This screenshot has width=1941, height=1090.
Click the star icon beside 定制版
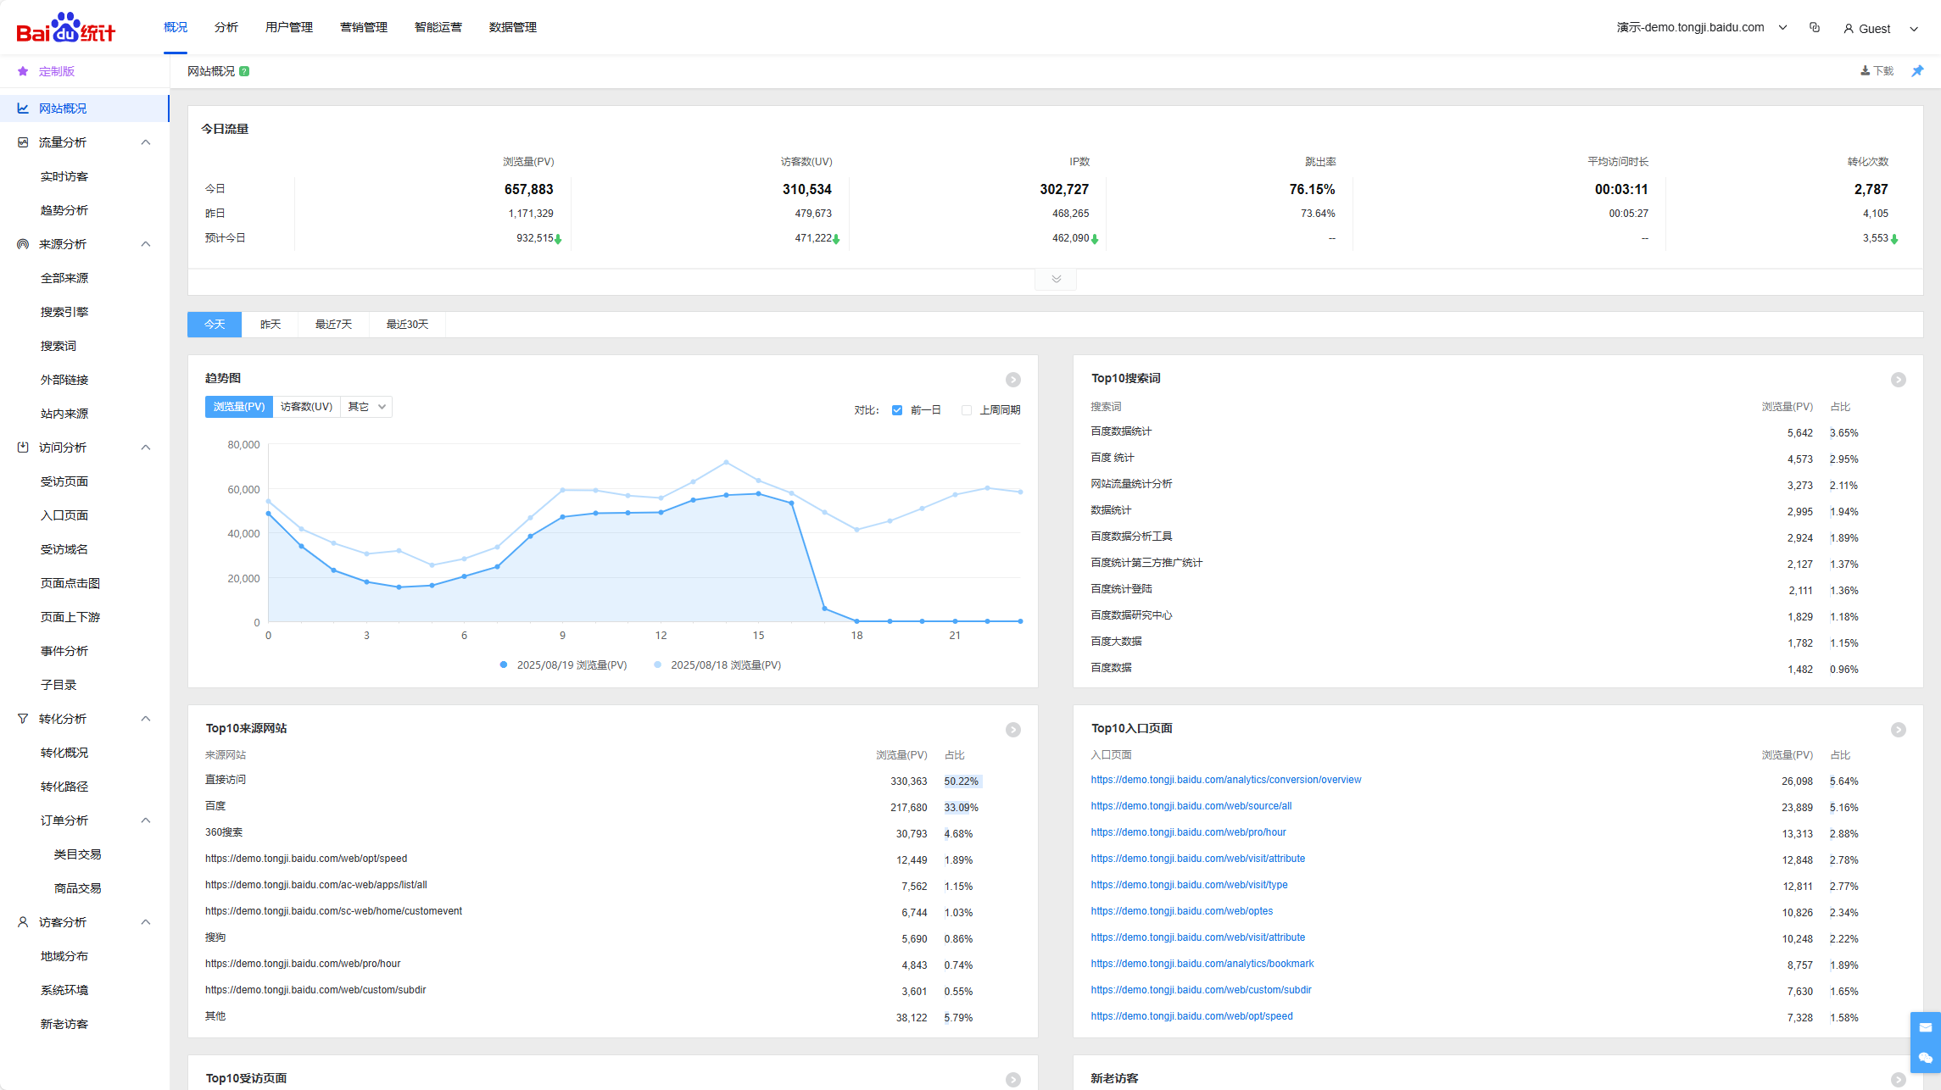click(23, 71)
